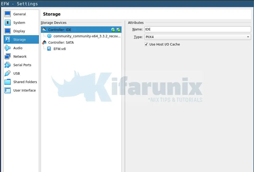
Task: Click the USB connector icon in sidebar
Action: (x=8, y=73)
